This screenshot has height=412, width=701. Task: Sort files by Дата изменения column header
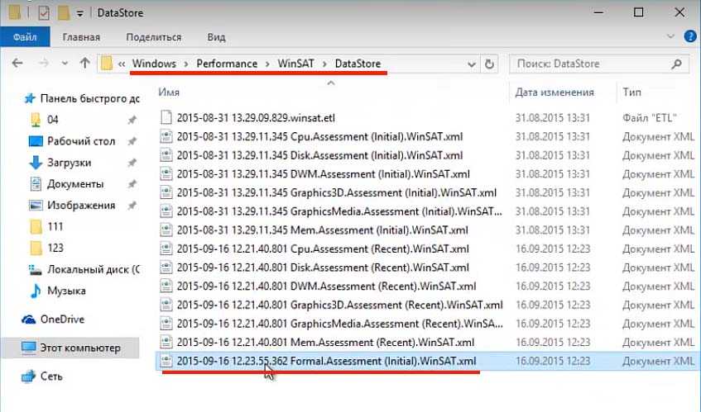point(555,92)
